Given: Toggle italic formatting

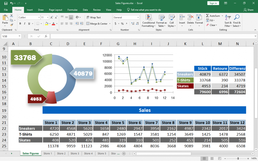Looking at the screenshot, I should (24, 23).
